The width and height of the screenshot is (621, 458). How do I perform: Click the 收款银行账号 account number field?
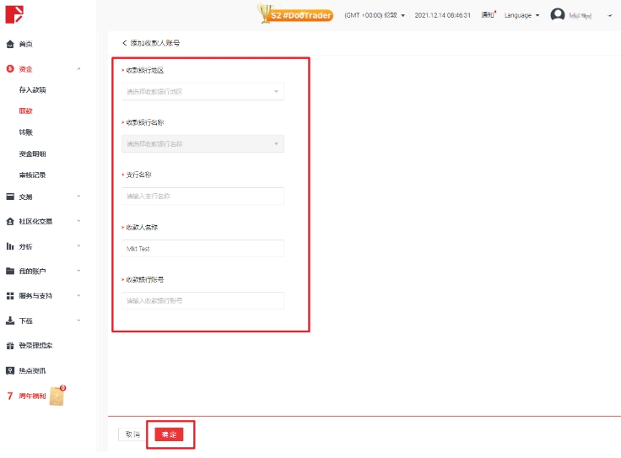(x=202, y=300)
